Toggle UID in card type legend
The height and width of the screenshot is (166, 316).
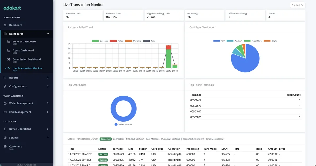pyautogui.click(x=219, y=41)
